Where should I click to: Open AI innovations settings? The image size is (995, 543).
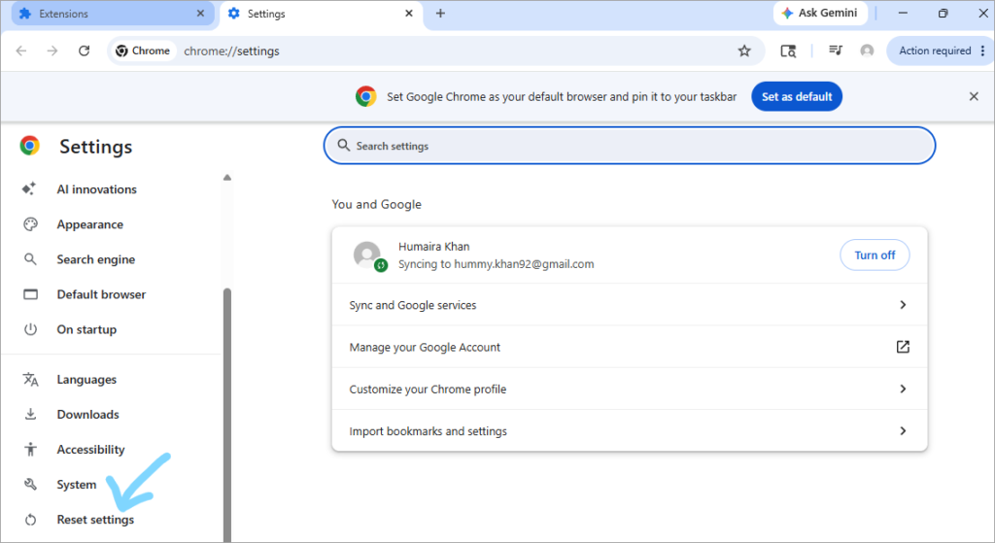pyautogui.click(x=96, y=189)
